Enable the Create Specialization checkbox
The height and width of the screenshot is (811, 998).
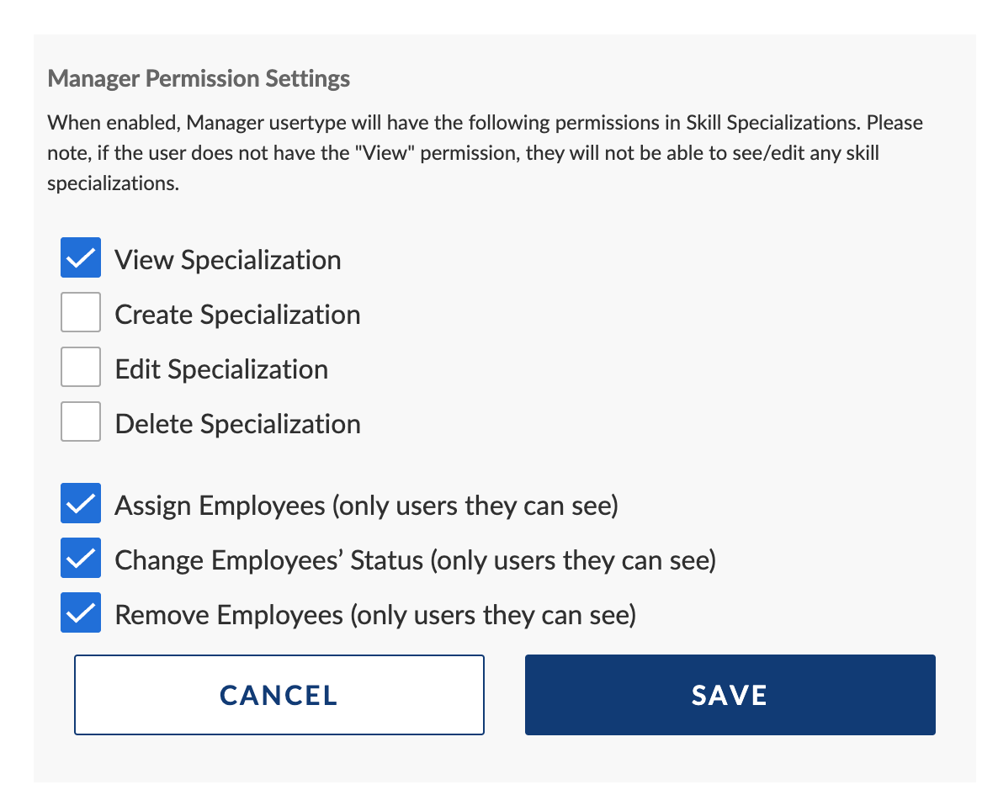click(x=81, y=313)
